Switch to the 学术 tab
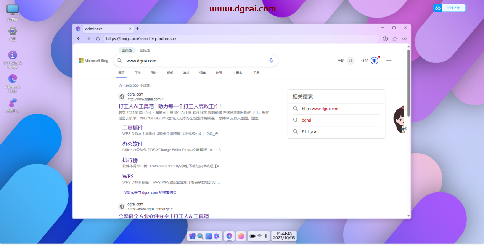This screenshot has width=484, height=245. (186, 73)
